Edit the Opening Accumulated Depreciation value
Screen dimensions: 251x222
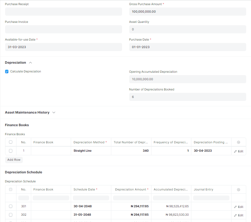pos(187,79)
